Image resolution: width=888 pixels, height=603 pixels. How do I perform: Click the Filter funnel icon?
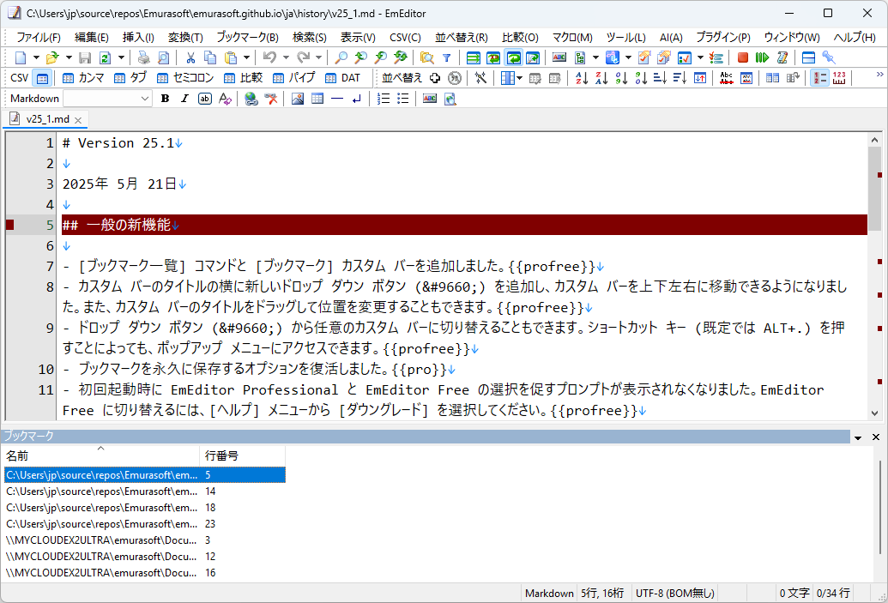447,57
